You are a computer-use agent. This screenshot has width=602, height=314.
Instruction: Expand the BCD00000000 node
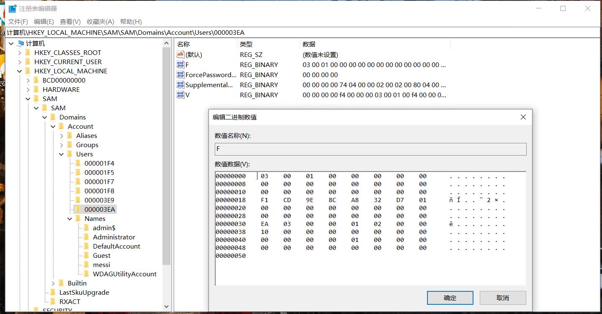click(28, 80)
